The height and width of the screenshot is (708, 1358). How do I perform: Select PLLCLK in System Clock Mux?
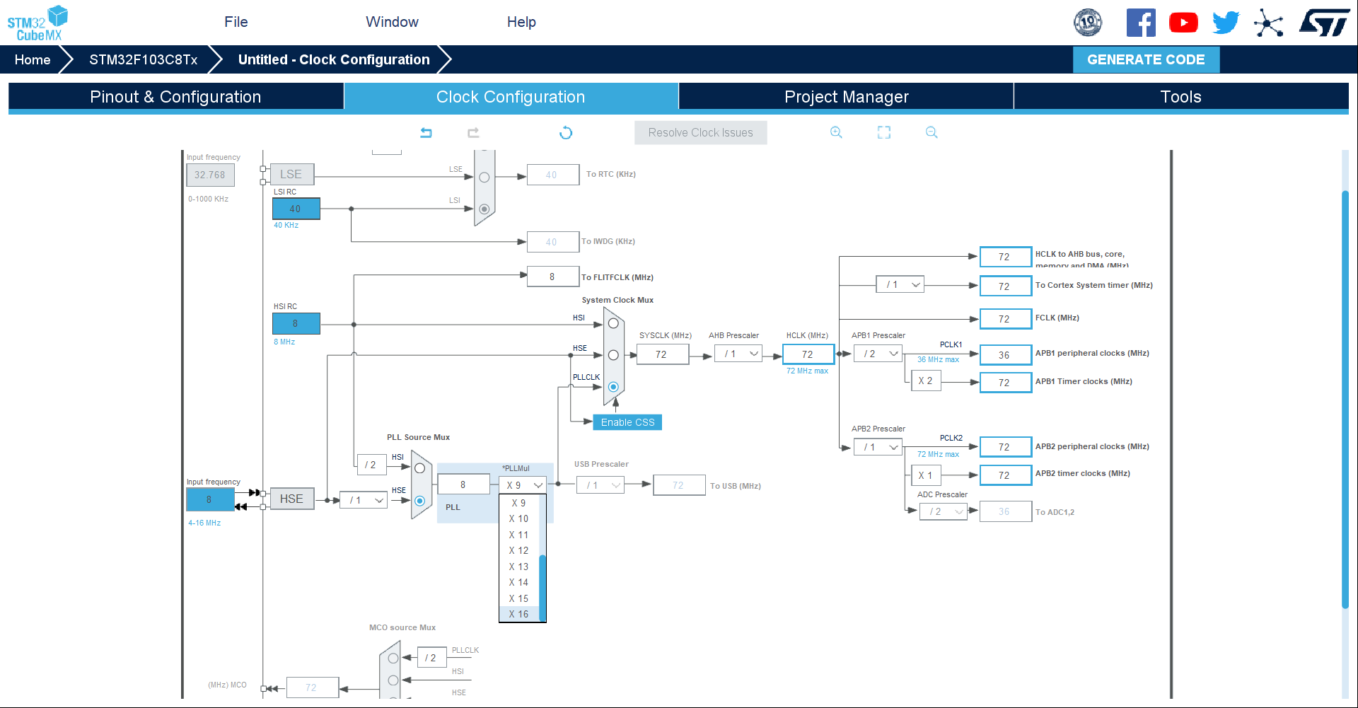click(613, 387)
